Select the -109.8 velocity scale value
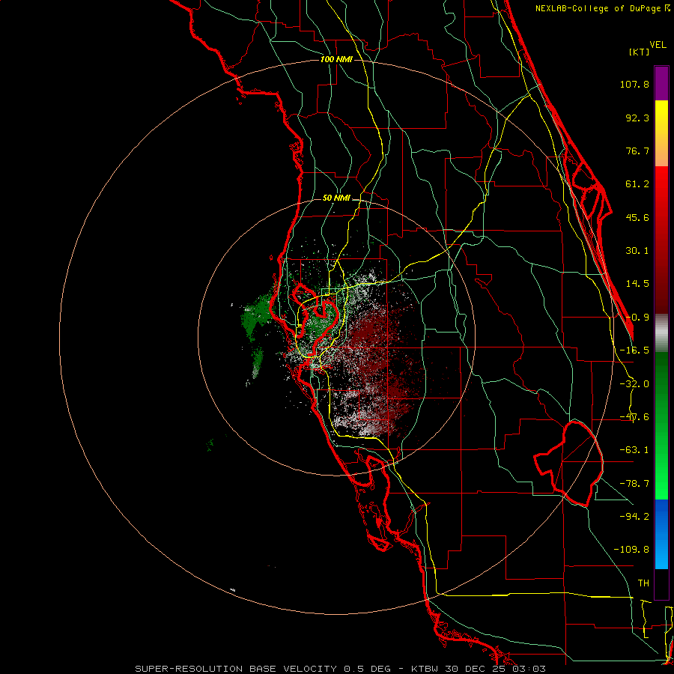 [x=631, y=550]
